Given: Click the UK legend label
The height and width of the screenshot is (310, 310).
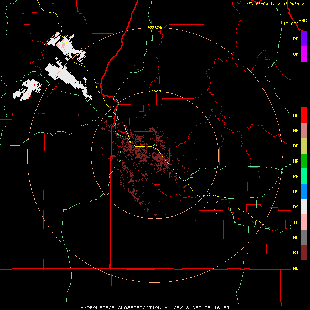Looking at the screenshot, I should pos(296,54).
